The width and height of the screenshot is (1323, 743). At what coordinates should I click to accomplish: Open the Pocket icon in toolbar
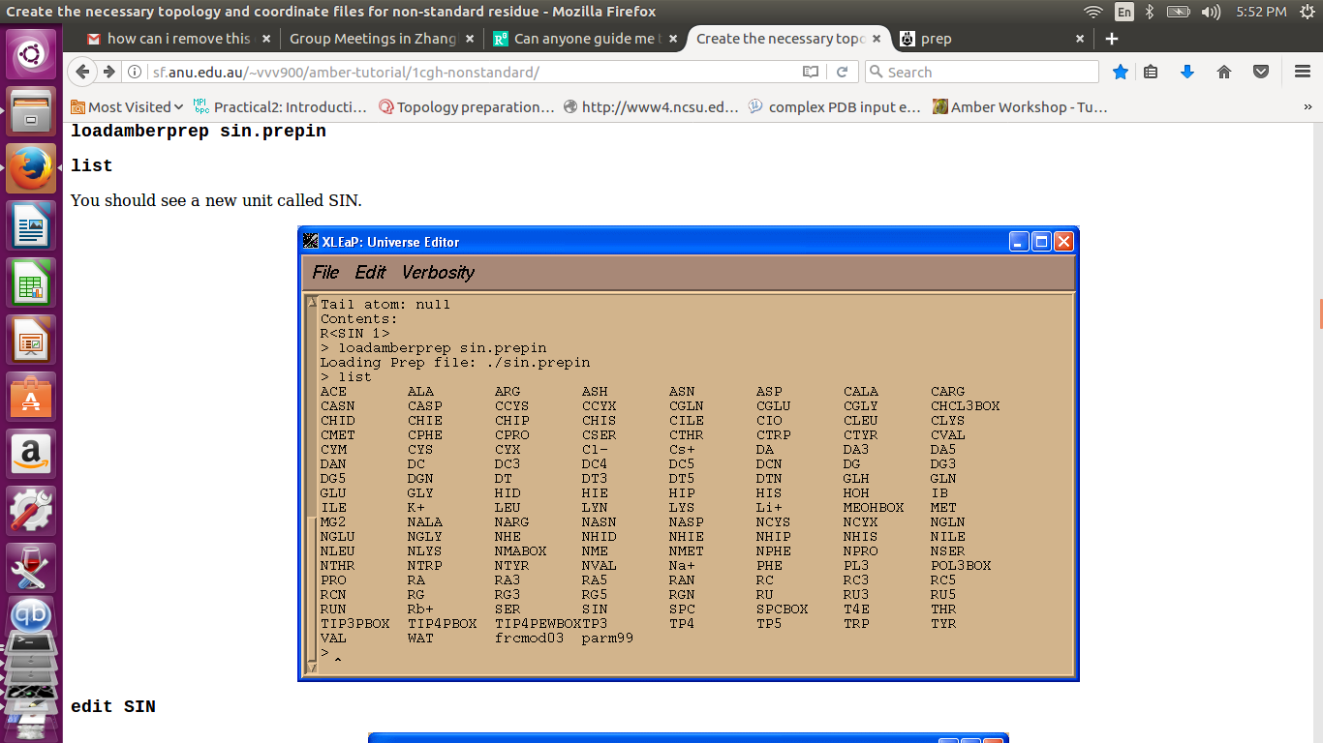click(x=1260, y=72)
